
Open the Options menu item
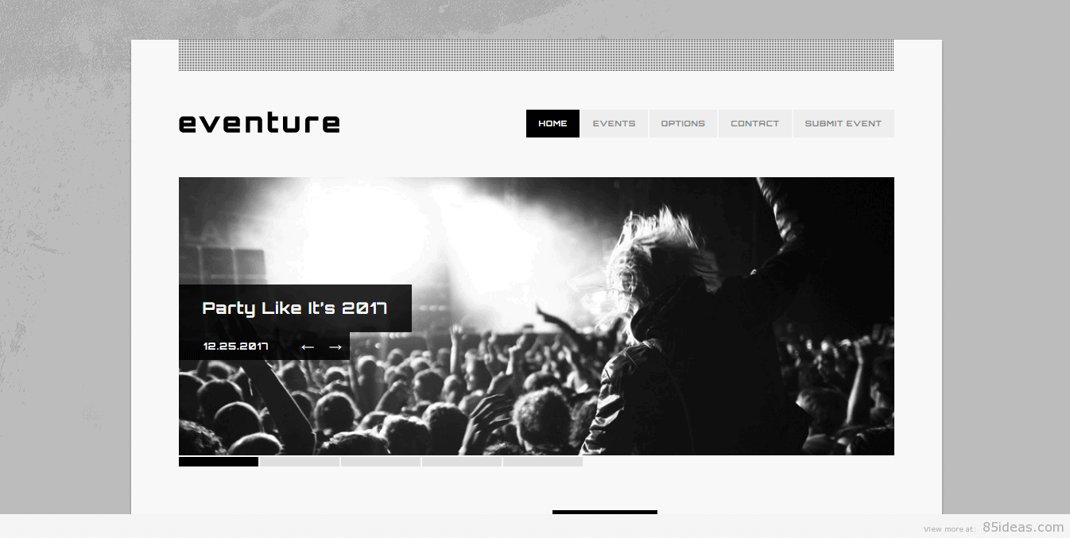coord(683,123)
